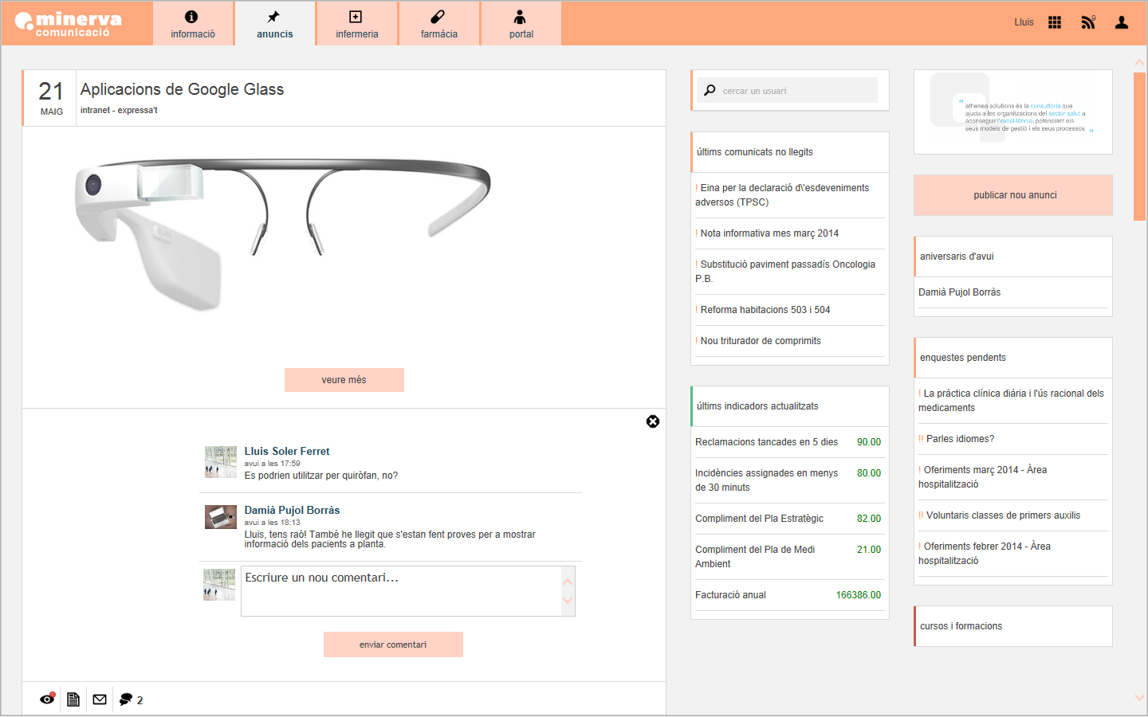Go to the farmàcia tab
This screenshot has height=717, width=1148.
click(x=439, y=24)
